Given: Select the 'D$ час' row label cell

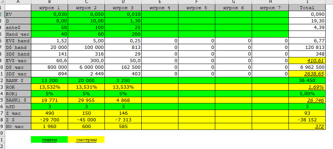Looking at the screenshot, I should [x=18, y=67].
